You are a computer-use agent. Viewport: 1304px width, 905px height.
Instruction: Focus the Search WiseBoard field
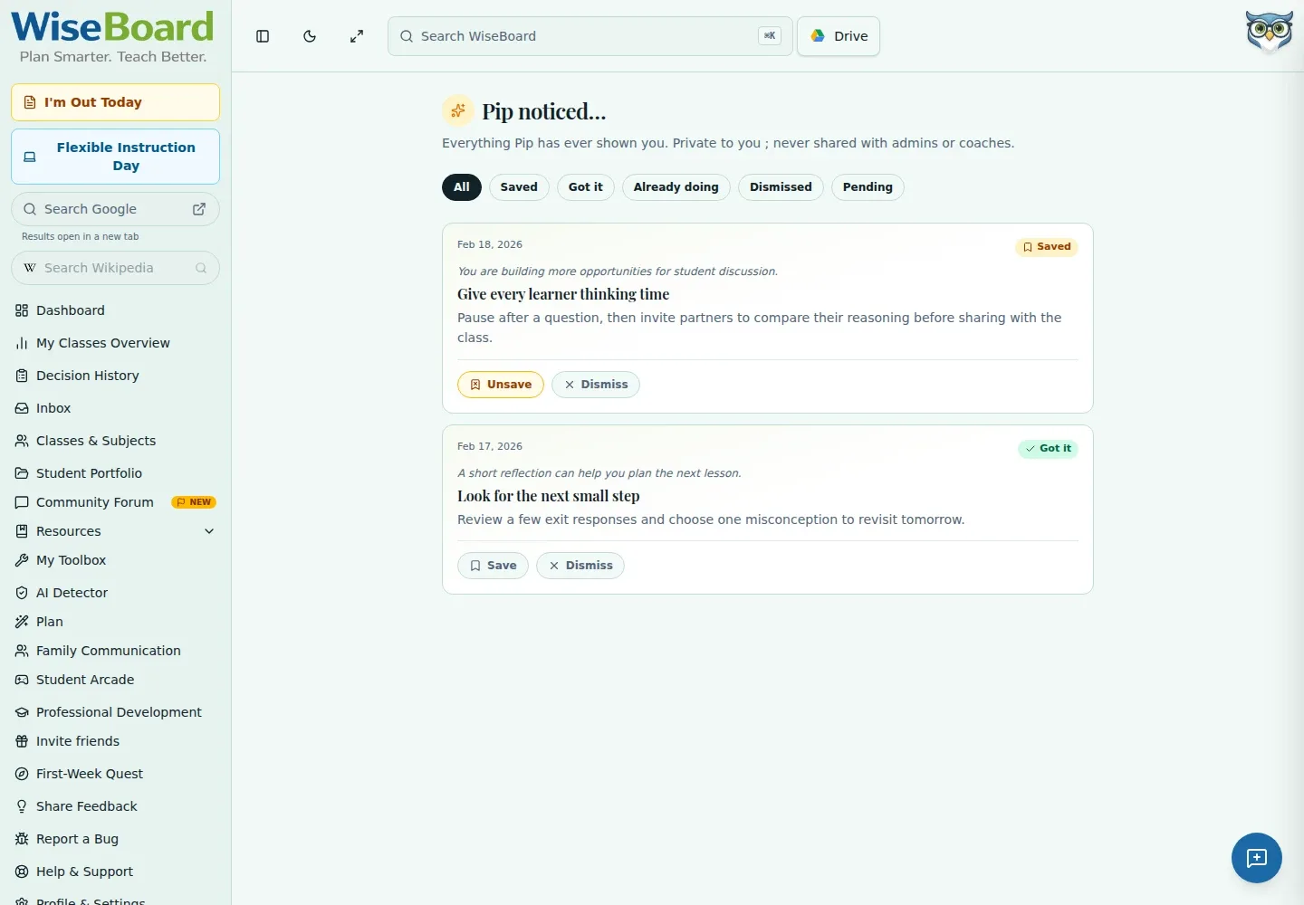(590, 36)
